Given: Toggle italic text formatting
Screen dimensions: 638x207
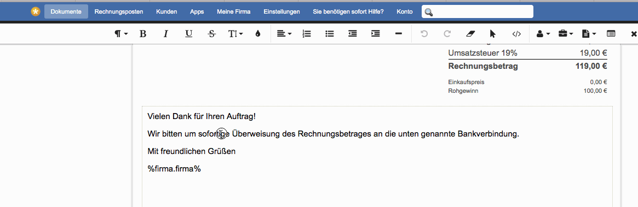Looking at the screenshot, I should (165, 34).
